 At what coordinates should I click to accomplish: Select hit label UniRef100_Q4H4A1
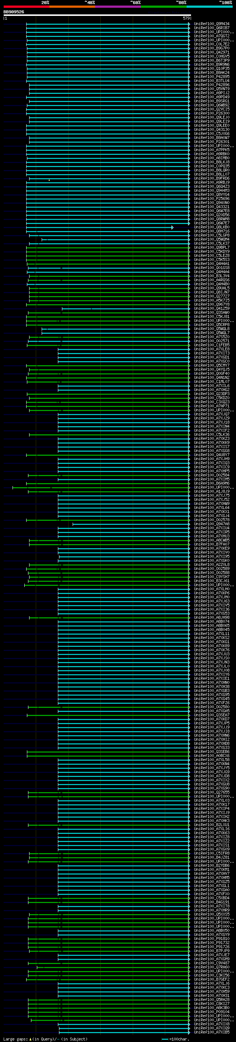(212, 264)
